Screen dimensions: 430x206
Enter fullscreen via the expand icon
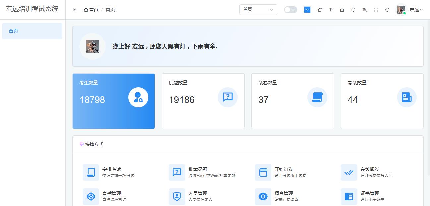point(376,10)
